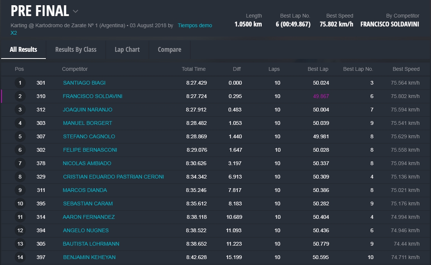431x265 pixels.
Task: Select competitor STEFANO CAGNOLO
Action: (89, 136)
